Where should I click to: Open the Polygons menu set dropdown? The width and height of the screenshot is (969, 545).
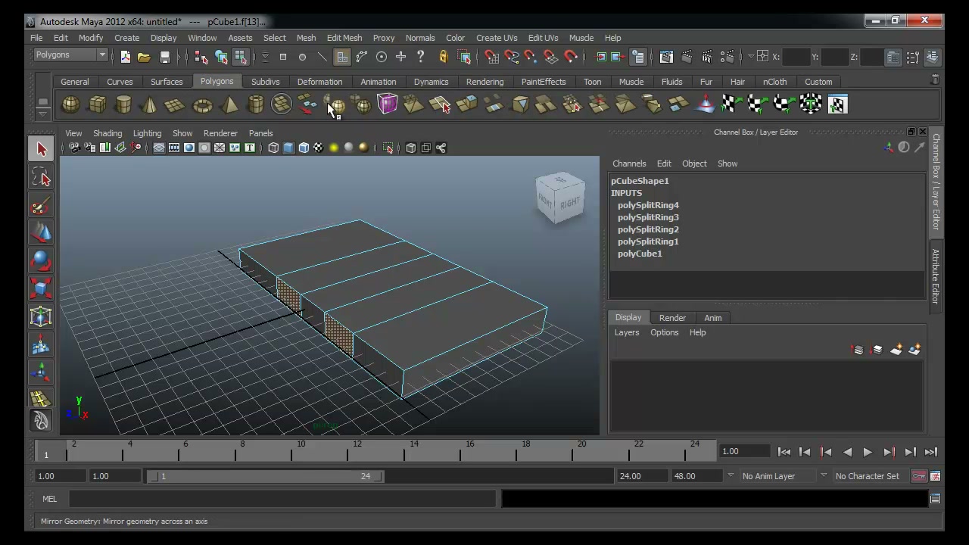70,55
